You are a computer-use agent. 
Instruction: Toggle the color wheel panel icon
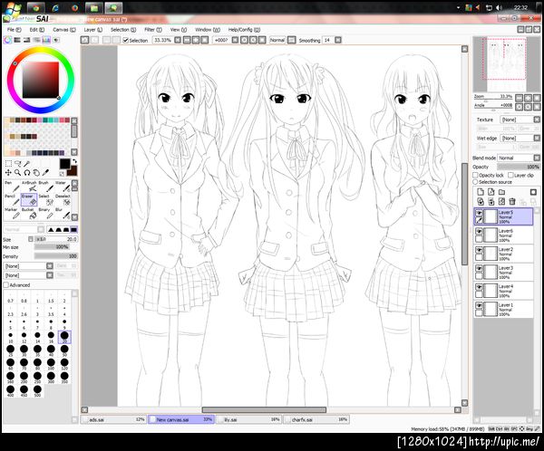pos(7,40)
